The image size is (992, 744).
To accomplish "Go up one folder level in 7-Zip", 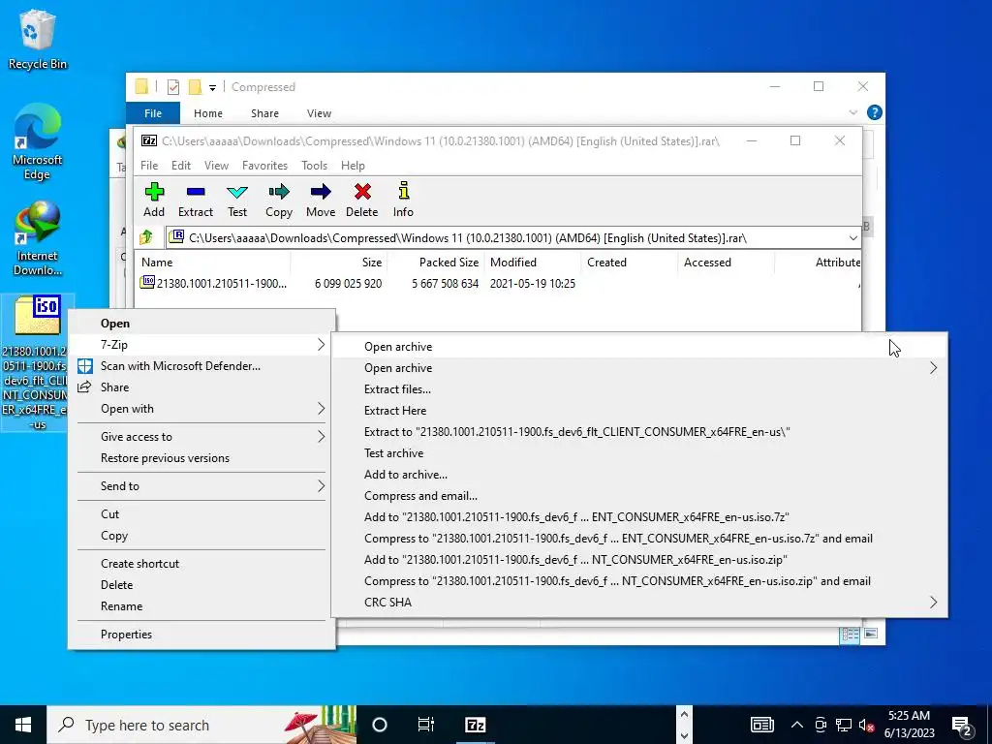I will [146, 237].
